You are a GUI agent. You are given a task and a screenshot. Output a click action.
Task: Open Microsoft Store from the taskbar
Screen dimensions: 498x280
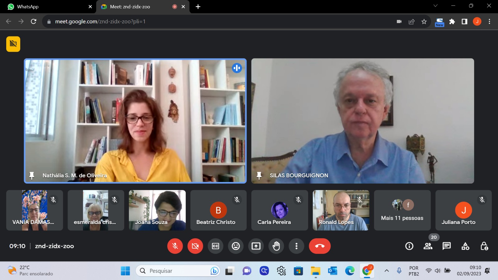pyautogui.click(x=298, y=271)
